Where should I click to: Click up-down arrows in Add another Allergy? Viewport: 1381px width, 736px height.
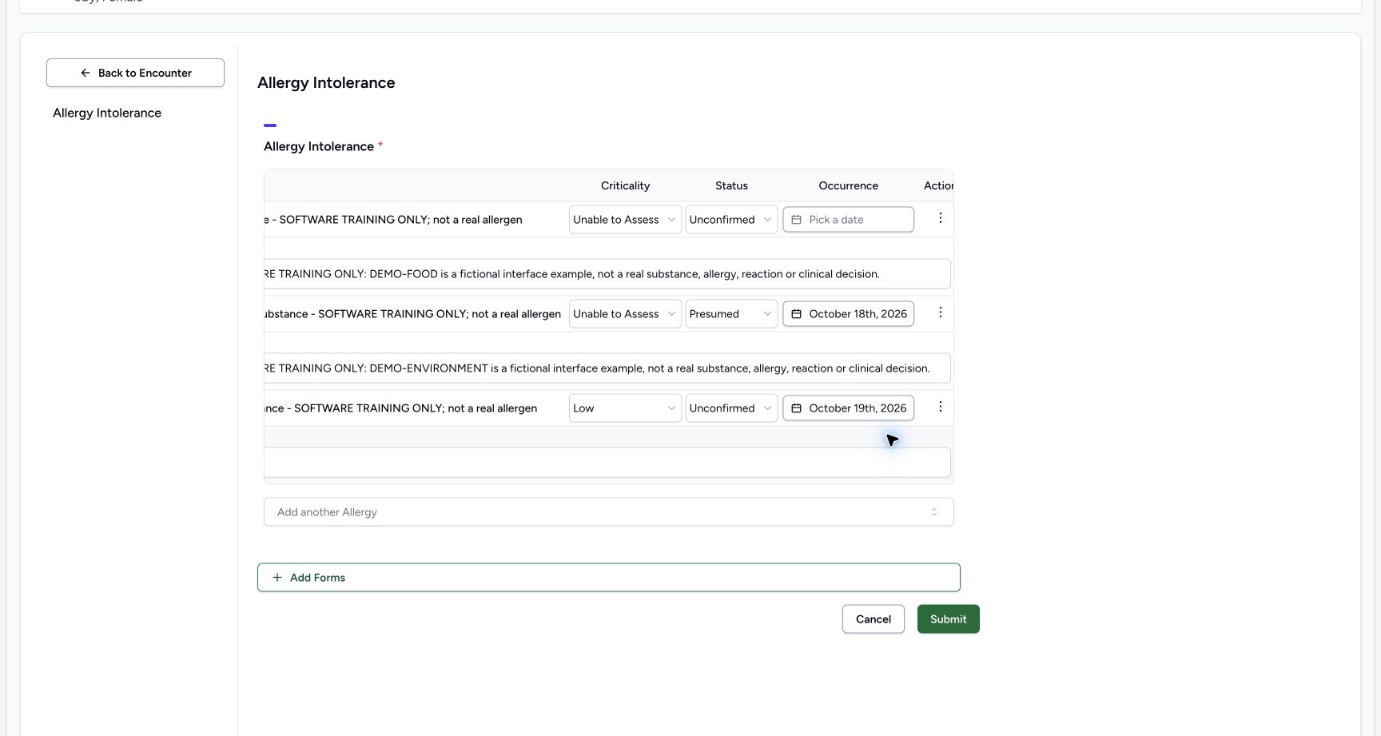933,512
